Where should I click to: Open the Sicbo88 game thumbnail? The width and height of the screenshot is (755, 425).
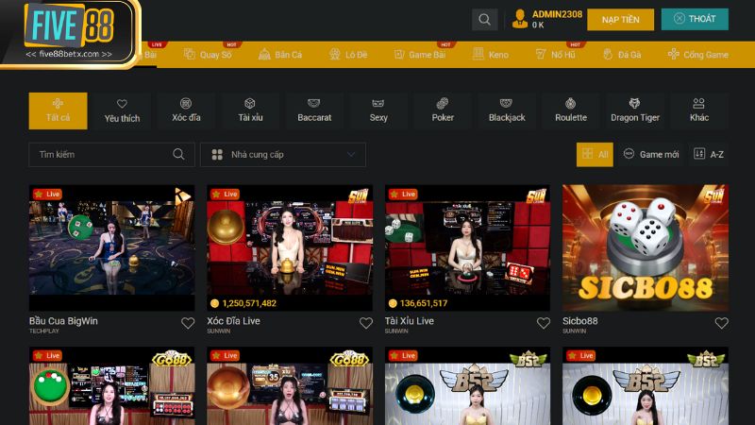[x=646, y=247]
